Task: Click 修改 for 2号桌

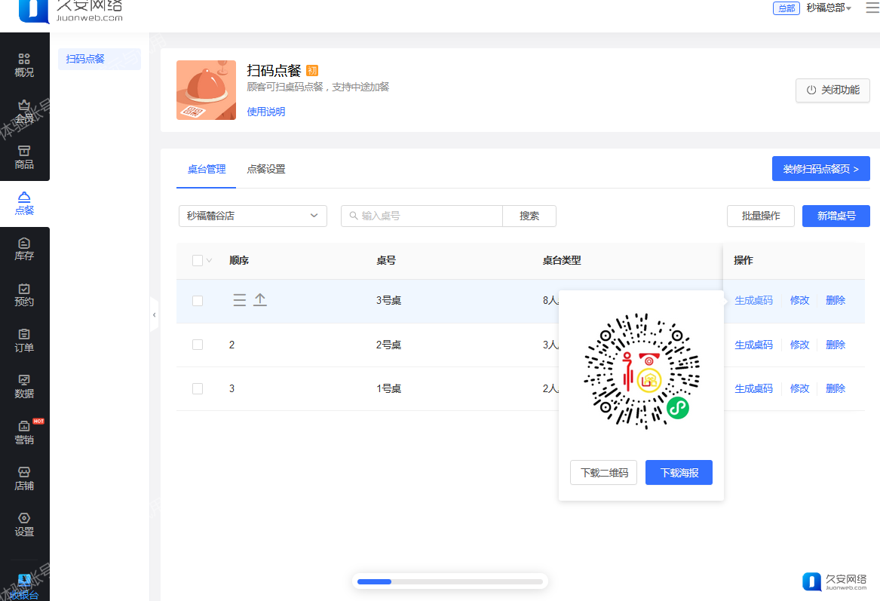Action: click(799, 345)
